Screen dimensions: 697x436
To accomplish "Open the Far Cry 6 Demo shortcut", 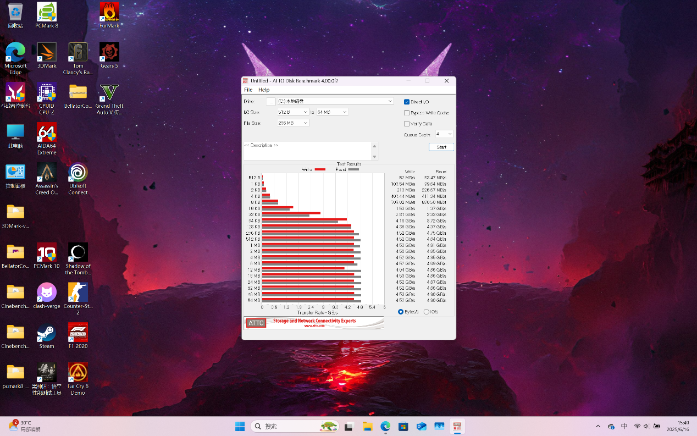I will (x=78, y=379).
